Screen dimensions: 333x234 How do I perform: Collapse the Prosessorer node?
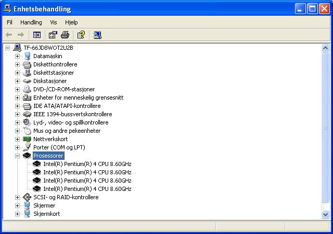pos(17,156)
